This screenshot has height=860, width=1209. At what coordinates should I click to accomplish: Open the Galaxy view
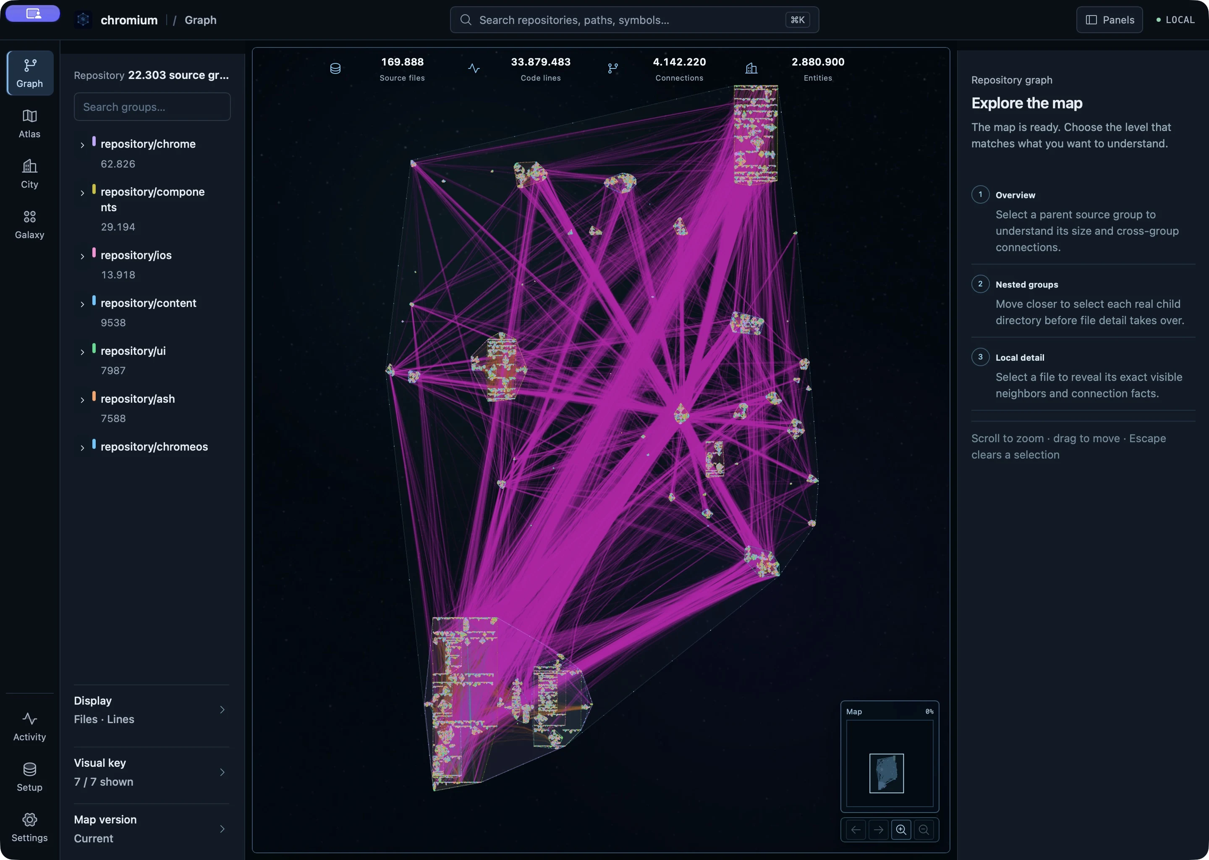click(30, 225)
